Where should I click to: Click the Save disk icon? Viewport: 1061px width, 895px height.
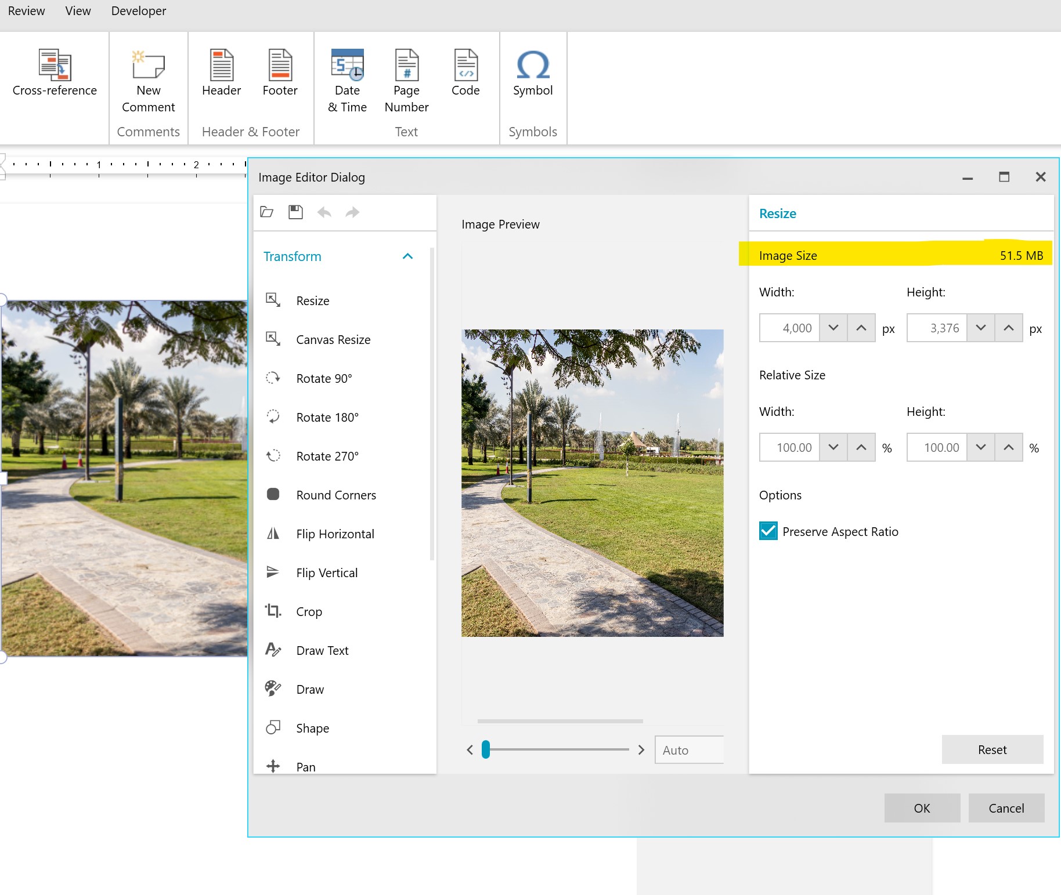tap(295, 212)
